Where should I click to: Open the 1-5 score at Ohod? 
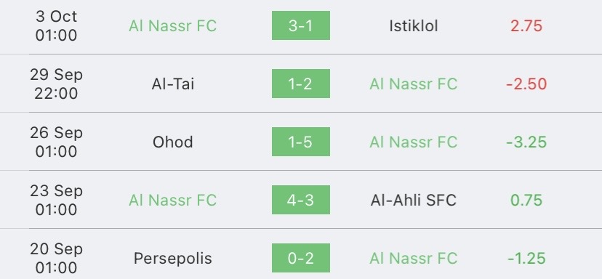pos(300,142)
